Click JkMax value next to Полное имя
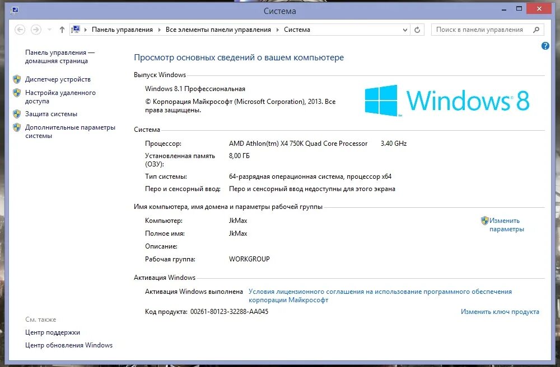This screenshot has height=367, width=560. point(238,233)
